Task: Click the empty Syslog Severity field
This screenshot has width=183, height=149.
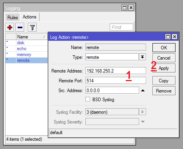Action: pos(112,122)
